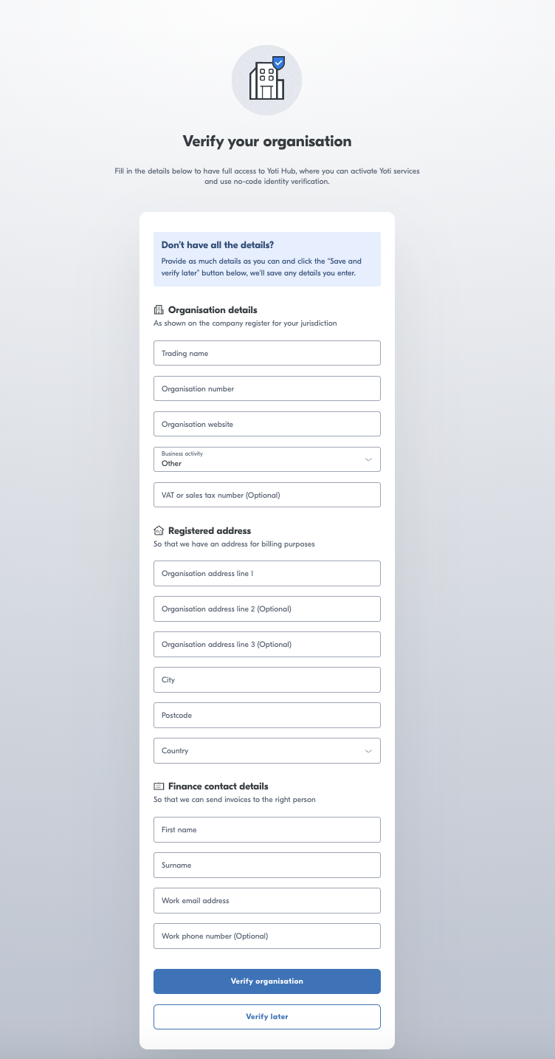
Task: Focus the VAT or sales tax number field
Action: 267,495
